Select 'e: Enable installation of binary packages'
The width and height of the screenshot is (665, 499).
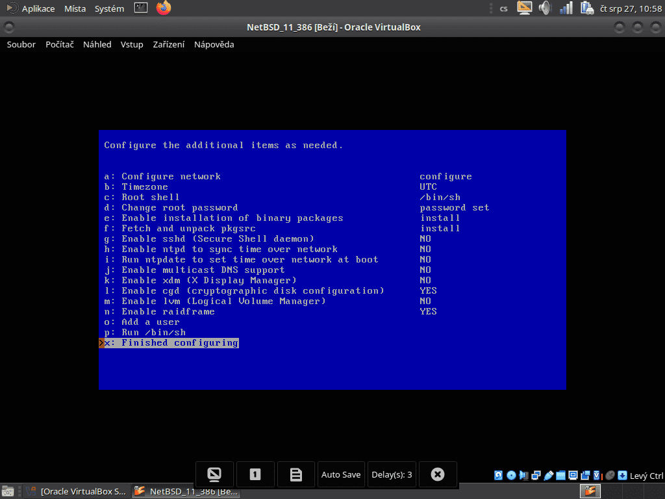(223, 218)
